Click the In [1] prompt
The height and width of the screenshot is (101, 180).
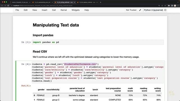tap(26, 42)
